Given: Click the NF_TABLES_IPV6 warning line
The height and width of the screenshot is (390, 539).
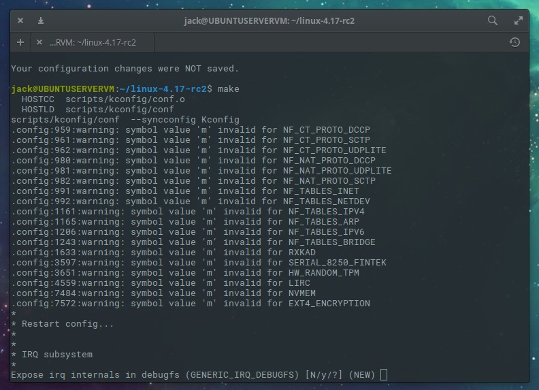Looking at the screenshot, I should point(188,232).
